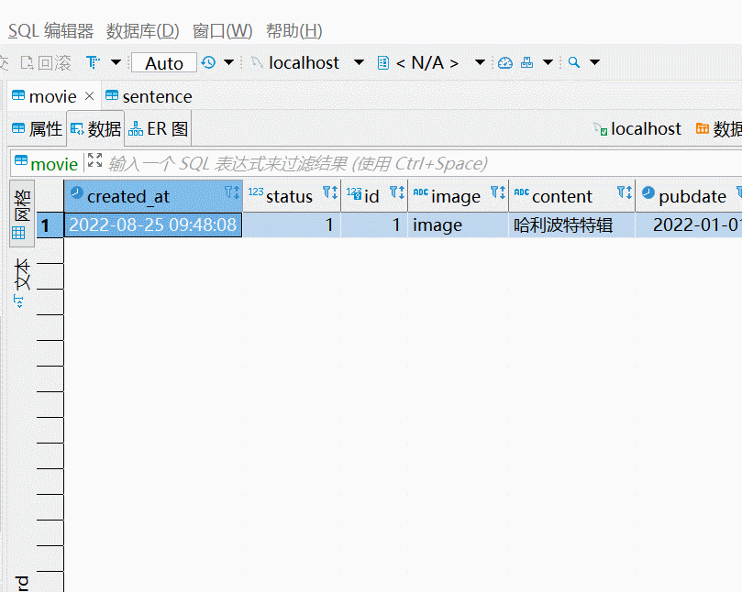
Task: Select the image column header
Action: [458, 196]
